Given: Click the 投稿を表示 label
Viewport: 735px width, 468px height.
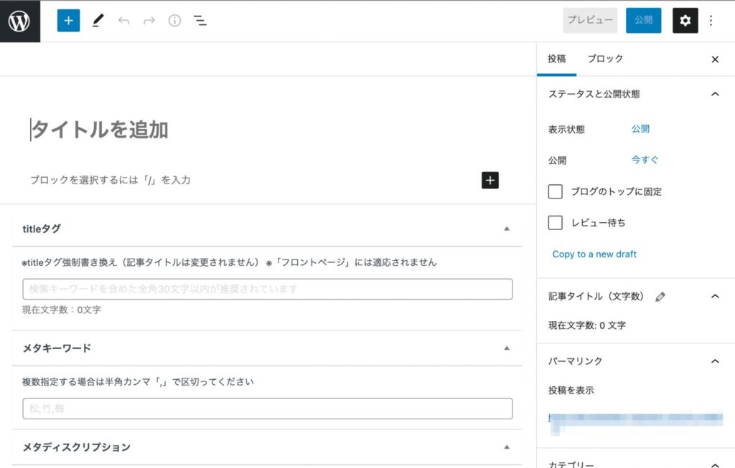Looking at the screenshot, I should click(x=571, y=391).
